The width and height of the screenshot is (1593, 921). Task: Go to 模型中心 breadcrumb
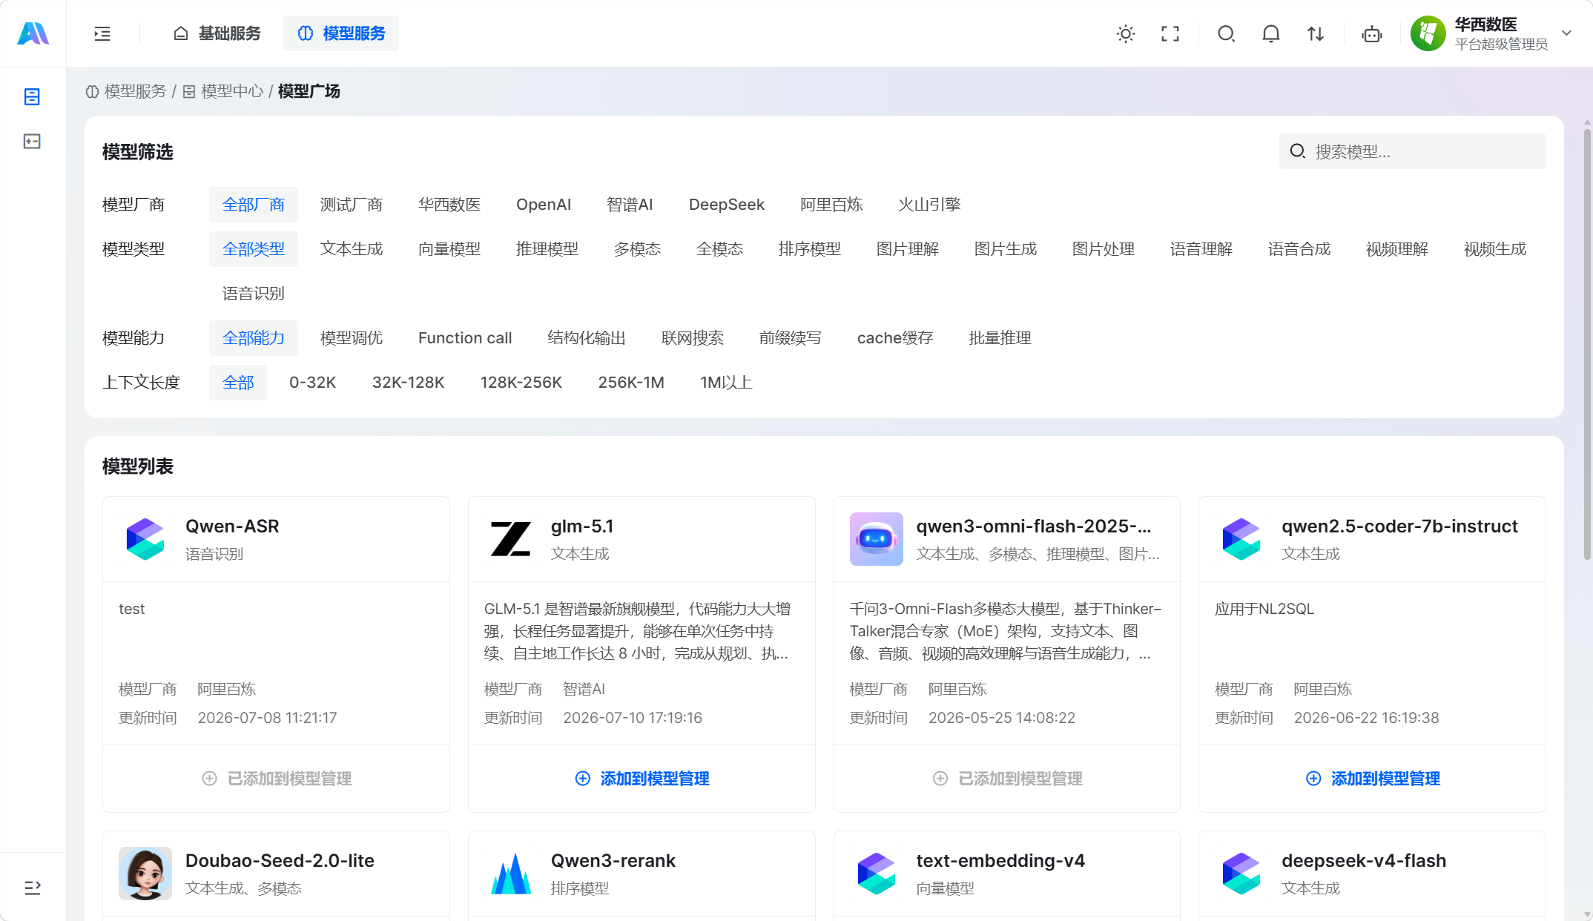(x=223, y=91)
